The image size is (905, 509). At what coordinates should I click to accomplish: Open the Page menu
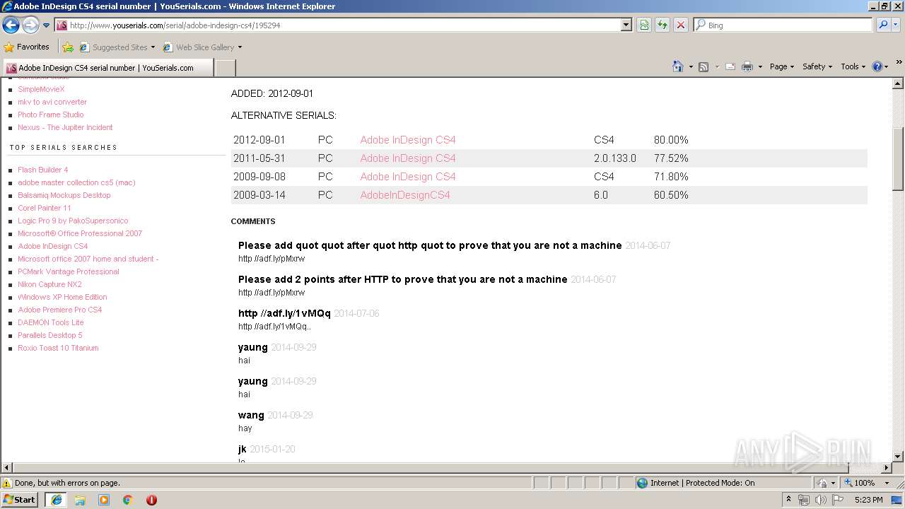click(x=782, y=66)
